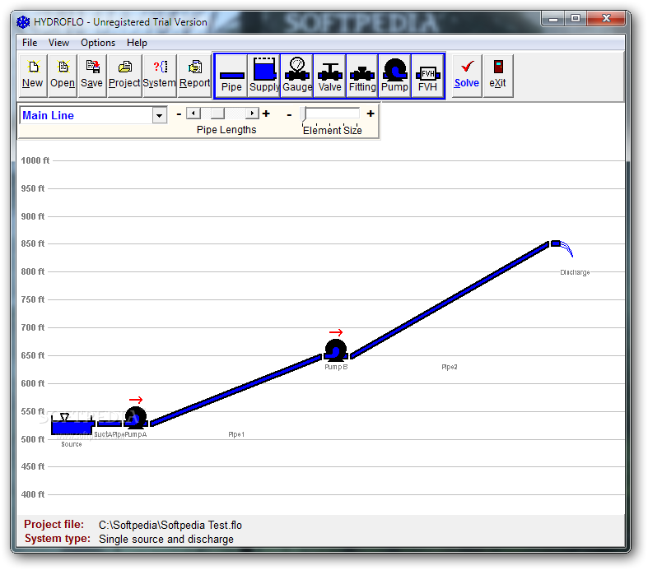Screen dimensions: 648x570
Task: Click the Element Size slider handle
Action: [x=303, y=114]
